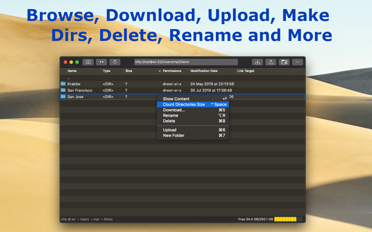Sort by Size column header
The image size is (372, 232).
(129, 71)
